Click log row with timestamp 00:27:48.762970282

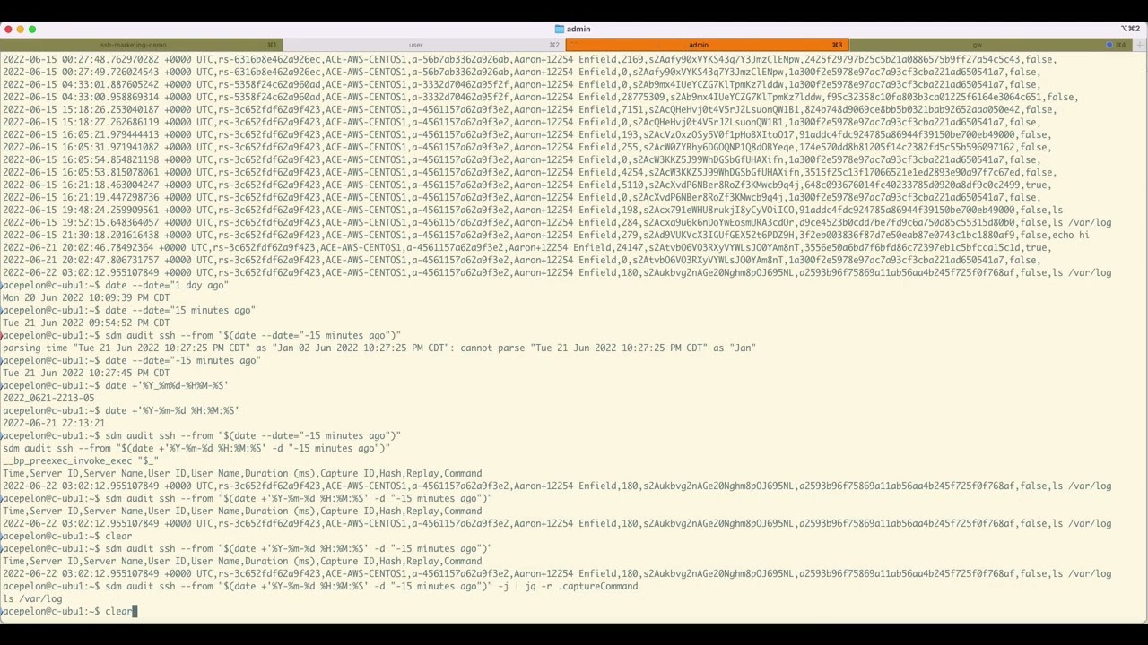(x=529, y=59)
